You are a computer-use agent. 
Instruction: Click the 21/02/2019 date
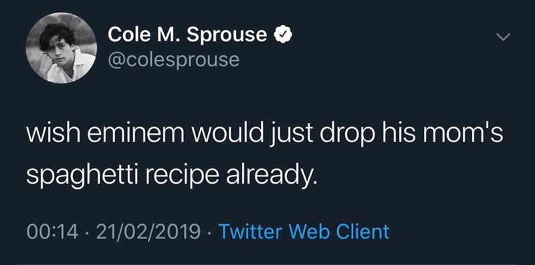(x=148, y=232)
